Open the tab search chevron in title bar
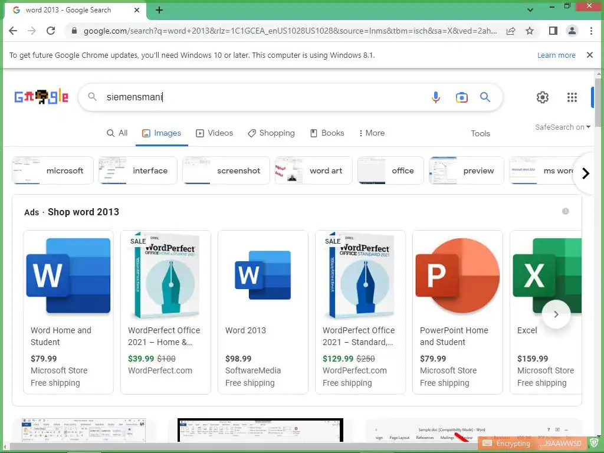 [530, 10]
